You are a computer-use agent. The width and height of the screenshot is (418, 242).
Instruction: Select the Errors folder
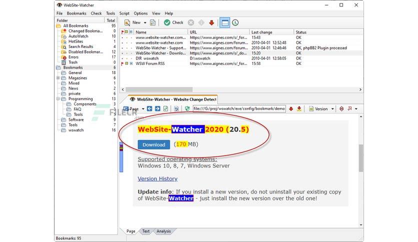[x=73, y=57]
